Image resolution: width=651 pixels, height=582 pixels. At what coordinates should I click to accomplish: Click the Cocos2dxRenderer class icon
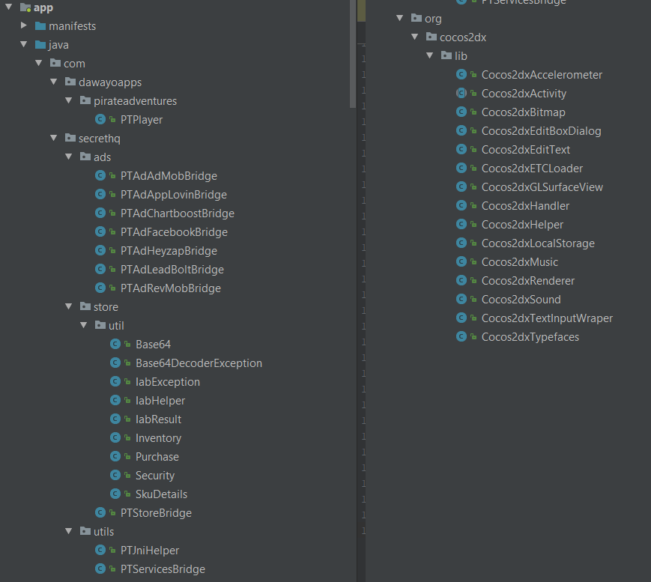(x=461, y=281)
